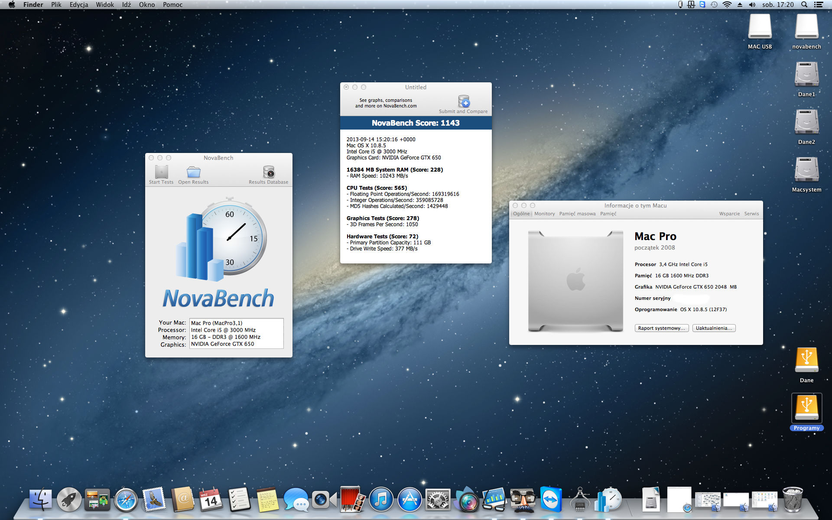
Task: Click the Start Tests icon in NovaBench
Action: (x=161, y=172)
